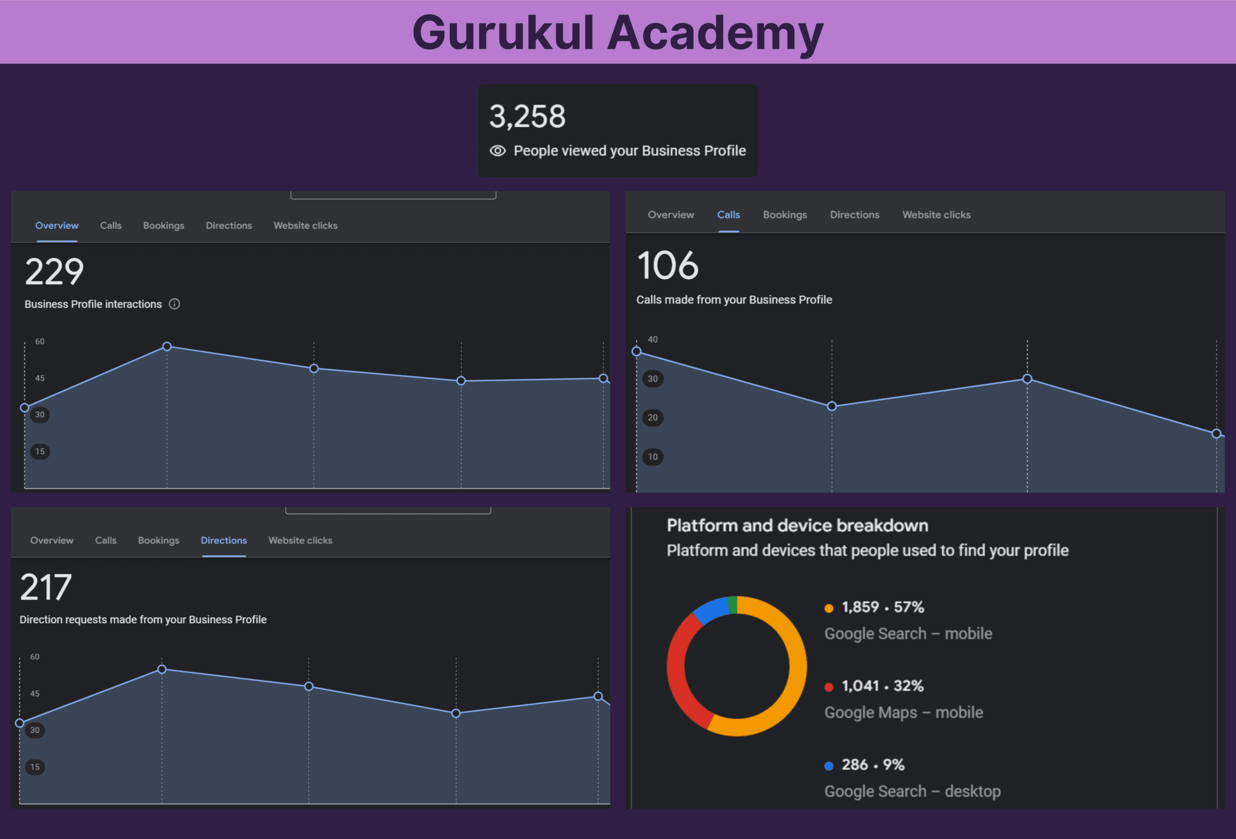Click the 15 axis label on the interactions chart
Image resolution: width=1236 pixels, height=839 pixels.
click(x=40, y=452)
